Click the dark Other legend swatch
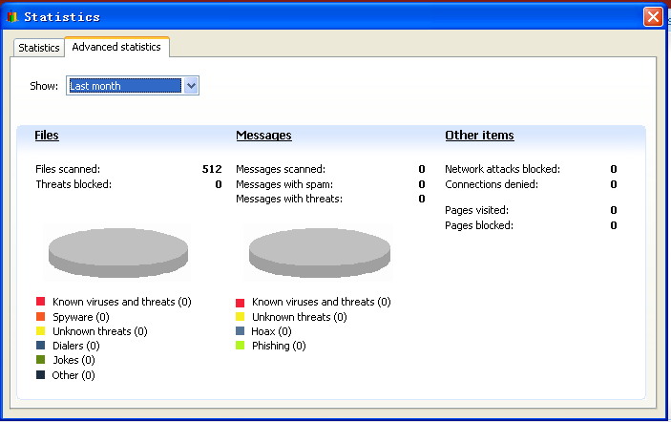 coord(41,375)
